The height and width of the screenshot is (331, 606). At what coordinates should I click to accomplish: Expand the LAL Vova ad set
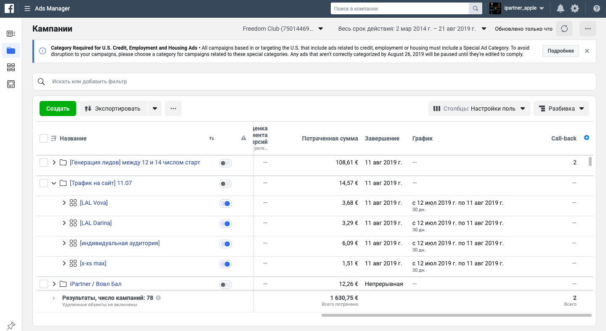click(64, 203)
